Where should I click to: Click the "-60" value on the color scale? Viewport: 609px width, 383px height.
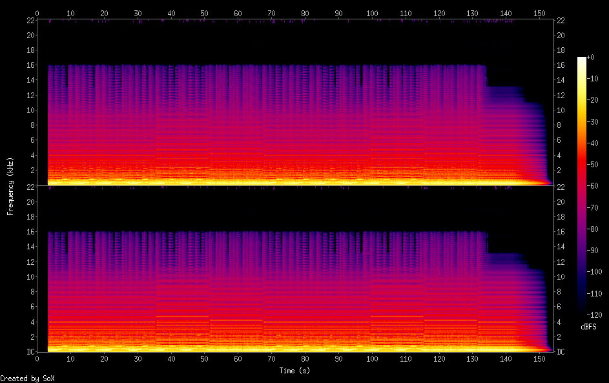point(593,185)
